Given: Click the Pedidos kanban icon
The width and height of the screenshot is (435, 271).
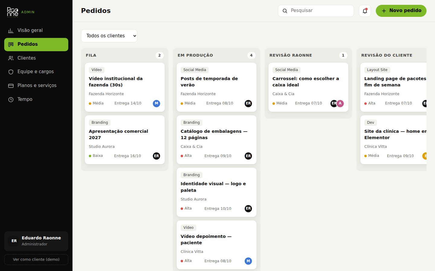Looking at the screenshot, I should pos(11,44).
